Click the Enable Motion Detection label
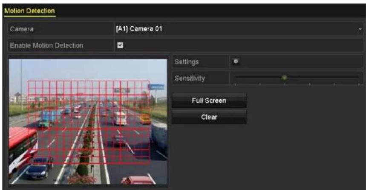Viewport: 366px width, 190px height. click(46, 45)
